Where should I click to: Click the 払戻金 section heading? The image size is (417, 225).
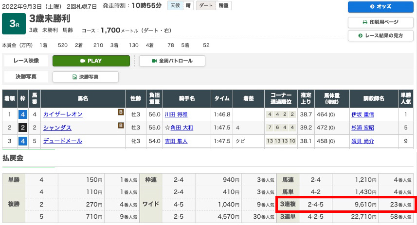[x=13, y=158]
